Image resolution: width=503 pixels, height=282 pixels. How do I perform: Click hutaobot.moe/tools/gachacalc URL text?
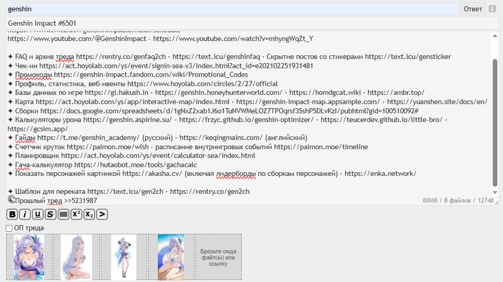coord(136,165)
